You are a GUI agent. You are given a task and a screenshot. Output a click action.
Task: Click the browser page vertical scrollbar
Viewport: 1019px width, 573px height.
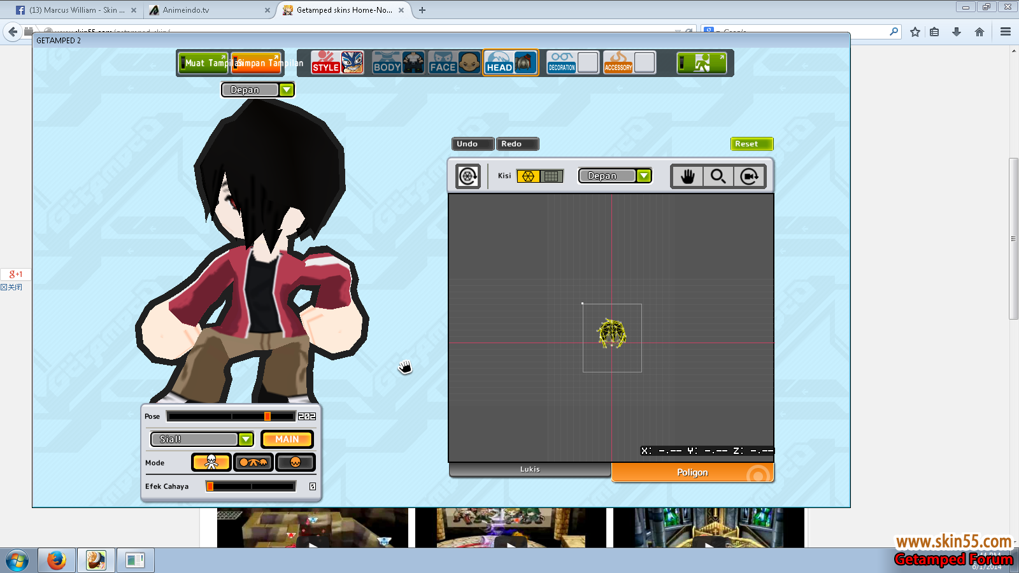pyautogui.click(x=1013, y=239)
